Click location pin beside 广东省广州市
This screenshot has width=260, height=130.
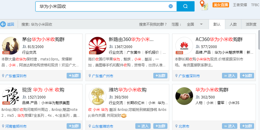tap(90, 76)
